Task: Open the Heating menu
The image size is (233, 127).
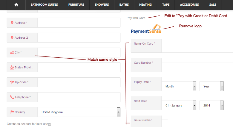Action: click(145, 5)
